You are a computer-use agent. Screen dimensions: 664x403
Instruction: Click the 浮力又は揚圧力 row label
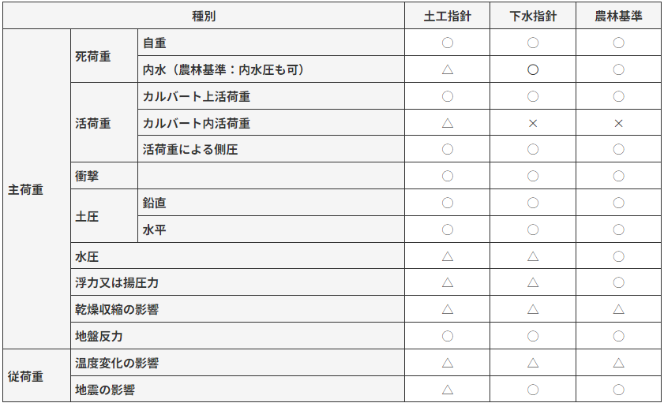click(x=238, y=282)
